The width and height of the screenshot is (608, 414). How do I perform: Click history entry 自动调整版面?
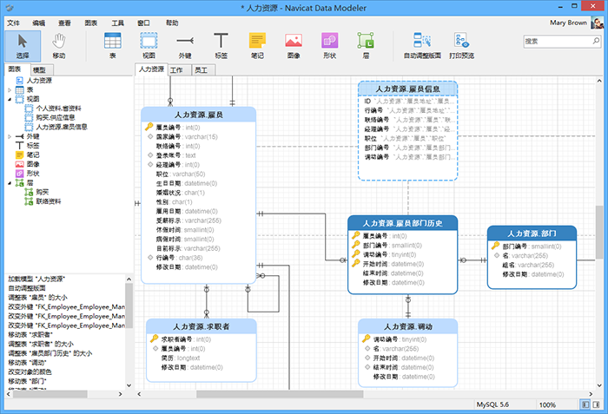(27, 288)
